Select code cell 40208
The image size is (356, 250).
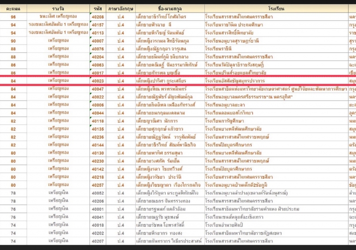pyautogui.click(x=98, y=17)
